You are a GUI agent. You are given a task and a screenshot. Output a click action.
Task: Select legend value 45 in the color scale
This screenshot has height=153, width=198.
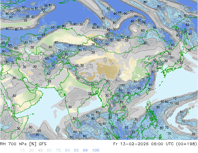click(x=40, y=151)
